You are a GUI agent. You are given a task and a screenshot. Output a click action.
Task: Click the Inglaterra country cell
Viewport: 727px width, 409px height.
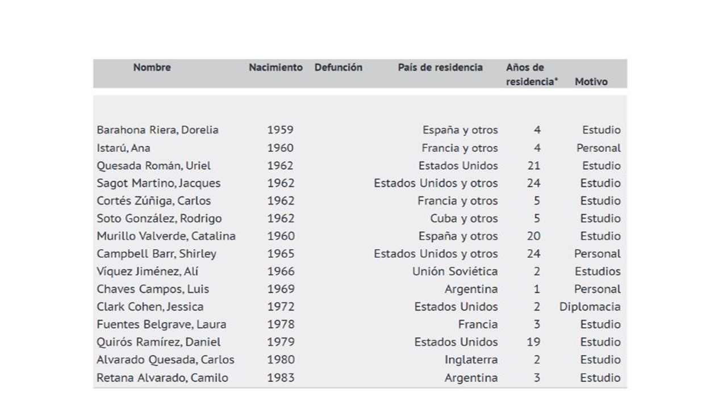(x=471, y=360)
